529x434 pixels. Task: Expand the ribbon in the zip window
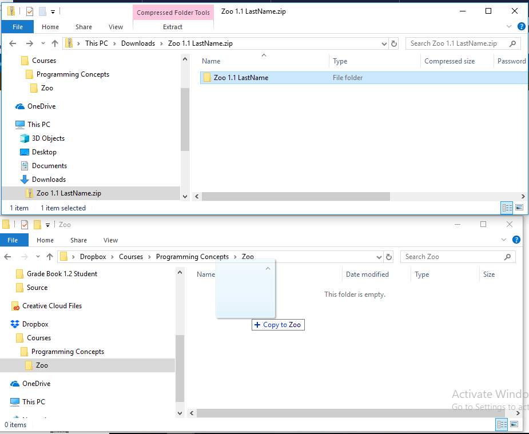click(x=509, y=26)
